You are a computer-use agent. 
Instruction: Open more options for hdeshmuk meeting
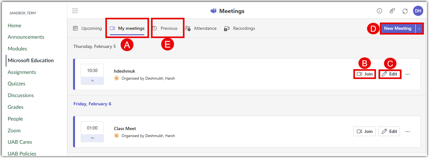click(x=408, y=74)
